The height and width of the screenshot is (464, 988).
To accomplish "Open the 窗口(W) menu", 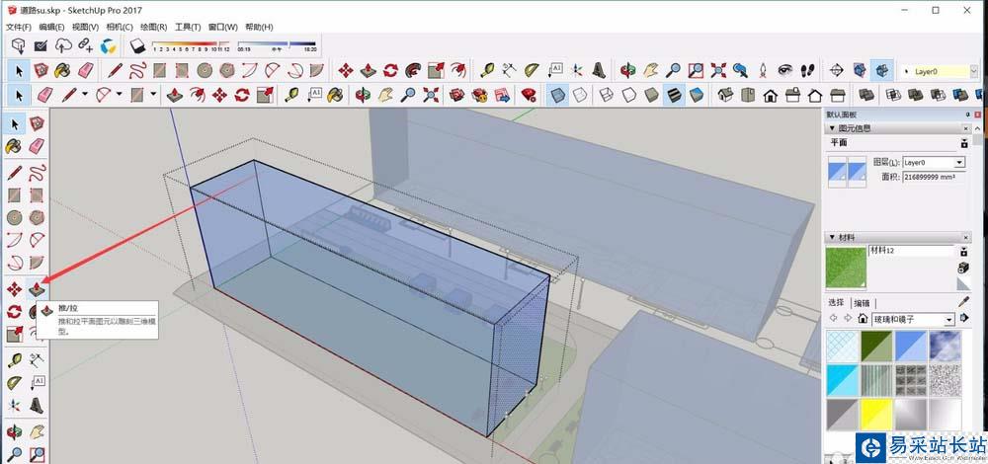I will pyautogui.click(x=222, y=27).
